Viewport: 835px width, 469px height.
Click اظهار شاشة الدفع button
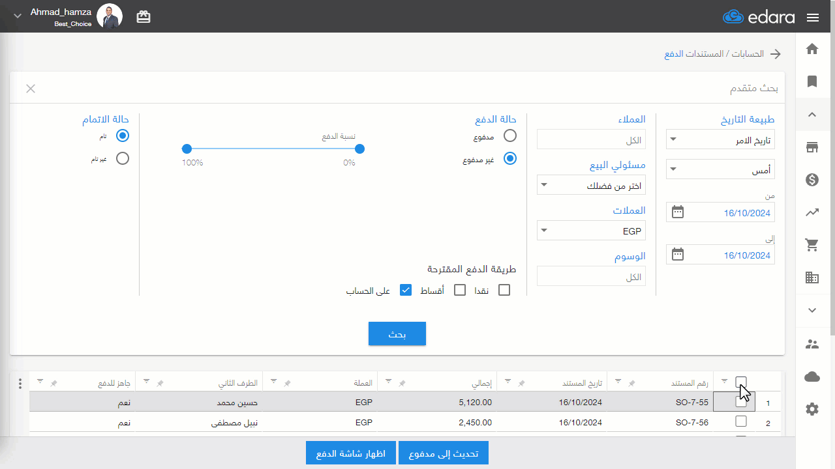point(351,453)
